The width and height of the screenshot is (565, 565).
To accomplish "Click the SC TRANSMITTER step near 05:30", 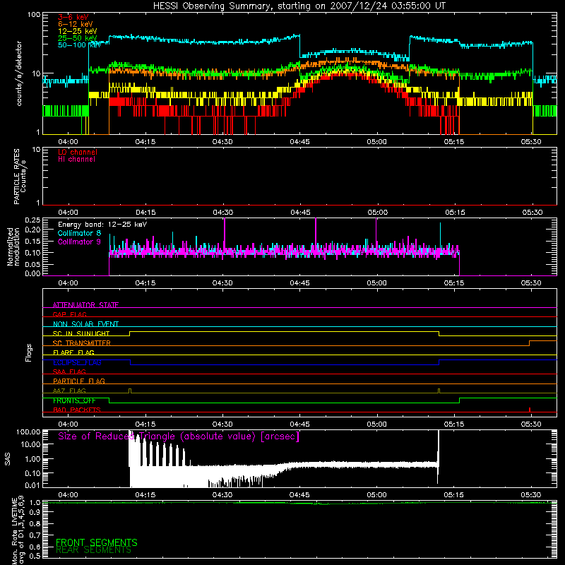I will (x=529, y=343).
